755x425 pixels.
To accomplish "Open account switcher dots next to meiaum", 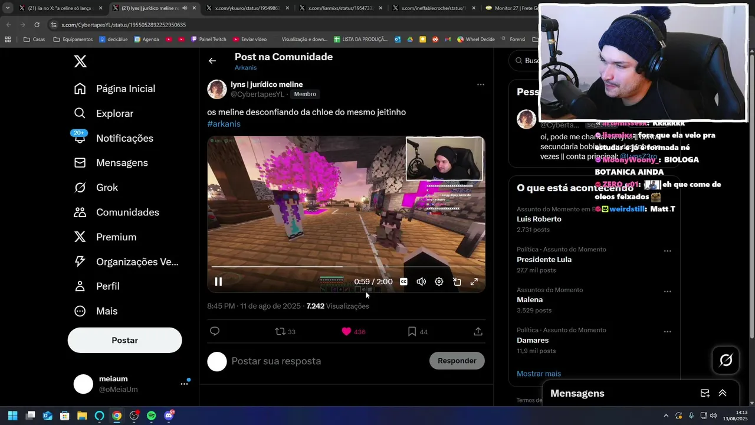I will 184,384.
